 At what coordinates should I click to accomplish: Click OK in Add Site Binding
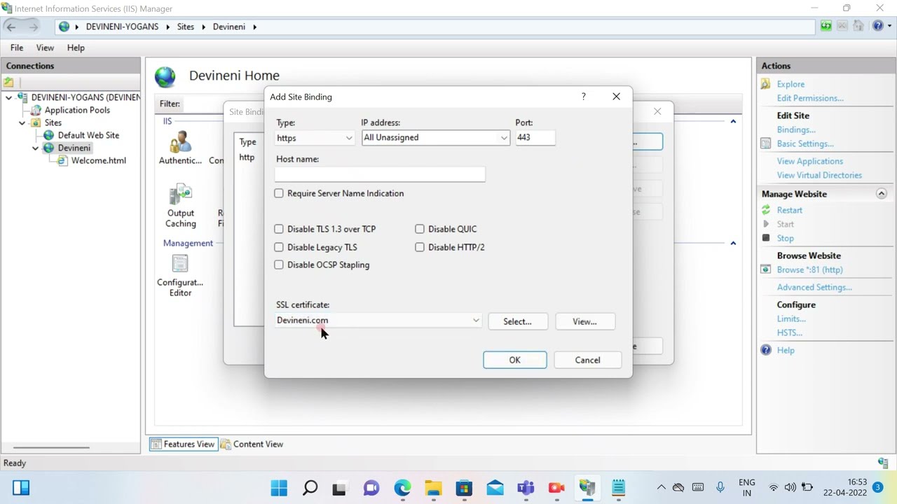(514, 360)
